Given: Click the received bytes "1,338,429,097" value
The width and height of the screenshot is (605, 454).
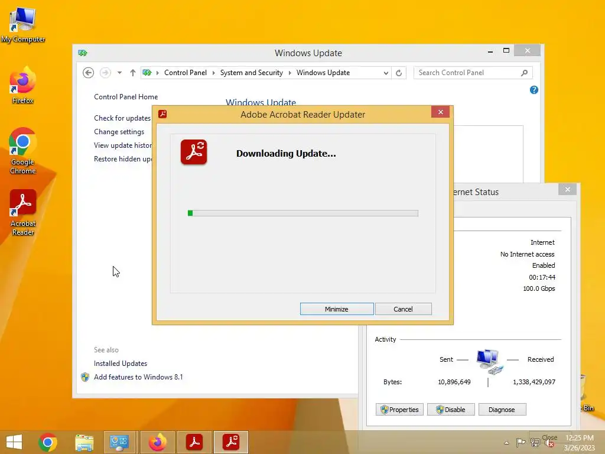Looking at the screenshot, I should point(534,382).
